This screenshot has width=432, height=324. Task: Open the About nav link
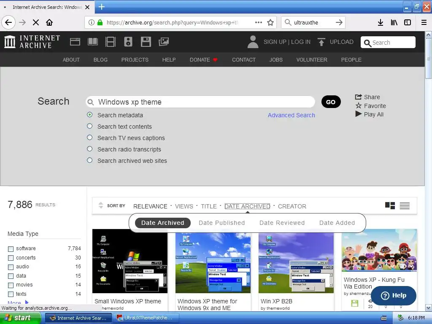coord(71,59)
